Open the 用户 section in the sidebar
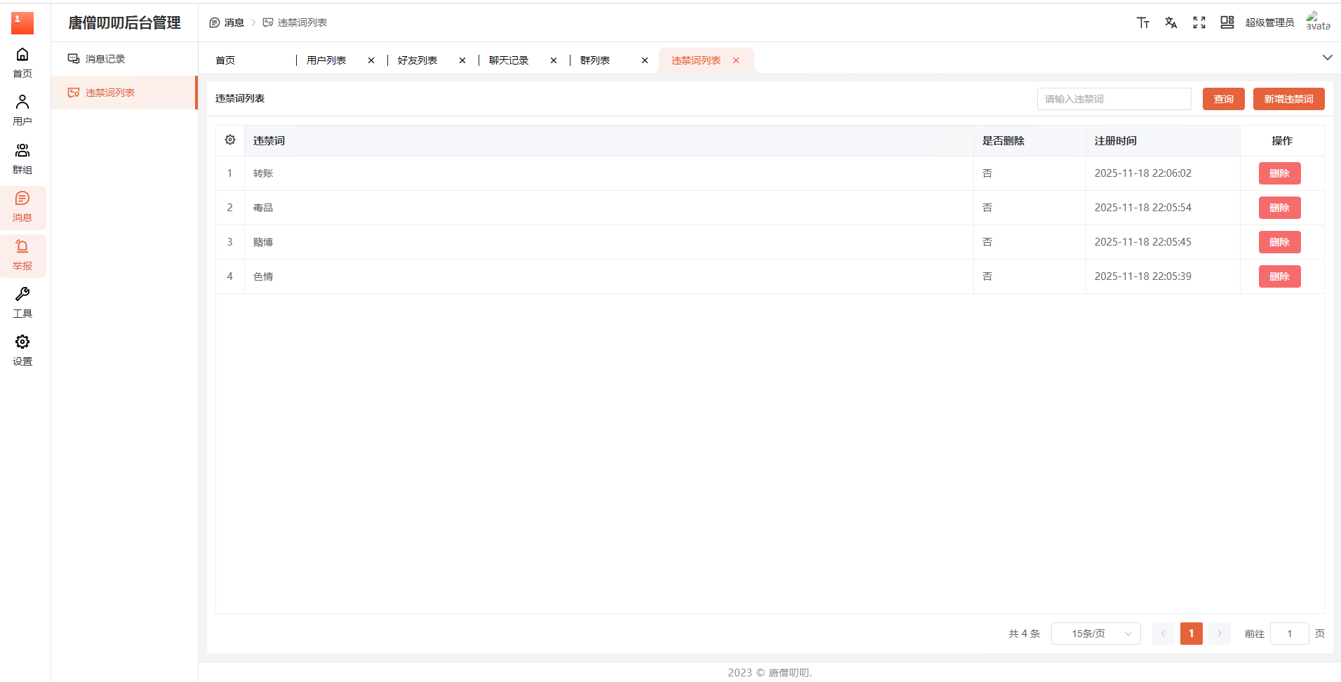This screenshot has width=1341, height=682. click(22, 110)
